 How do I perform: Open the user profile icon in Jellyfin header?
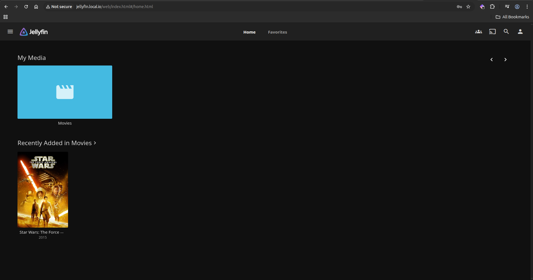point(520,32)
